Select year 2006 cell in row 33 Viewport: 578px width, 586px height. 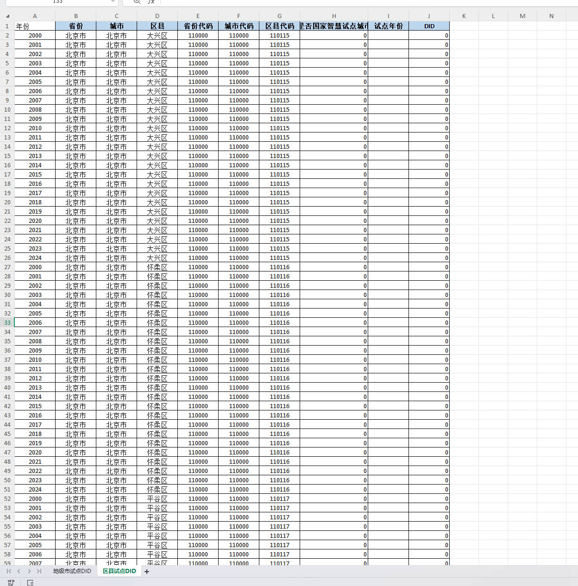35,322
